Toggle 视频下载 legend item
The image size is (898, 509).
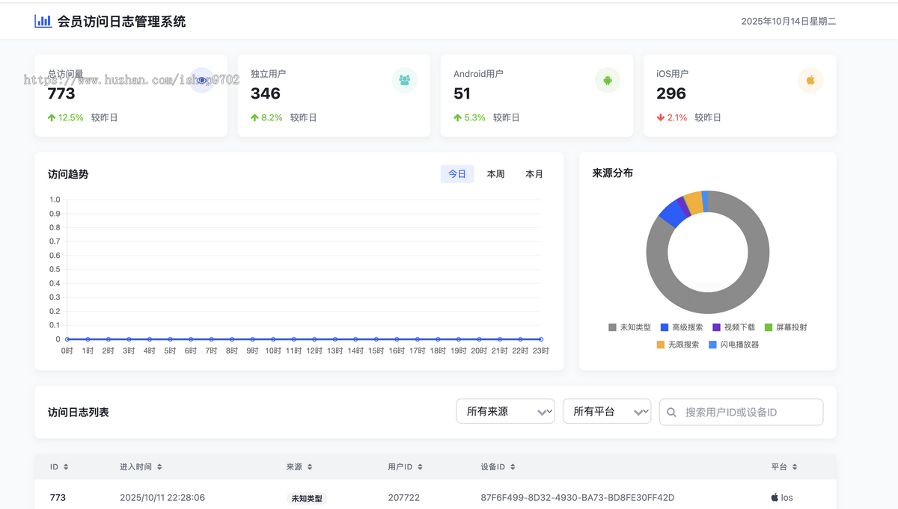click(733, 327)
